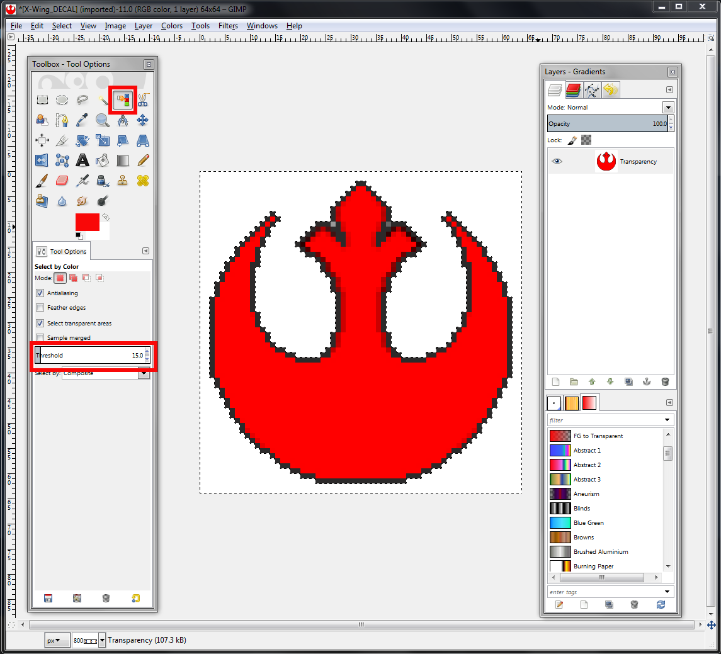Select the Eraser tool
The image size is (721, 654).
point(62,181)
